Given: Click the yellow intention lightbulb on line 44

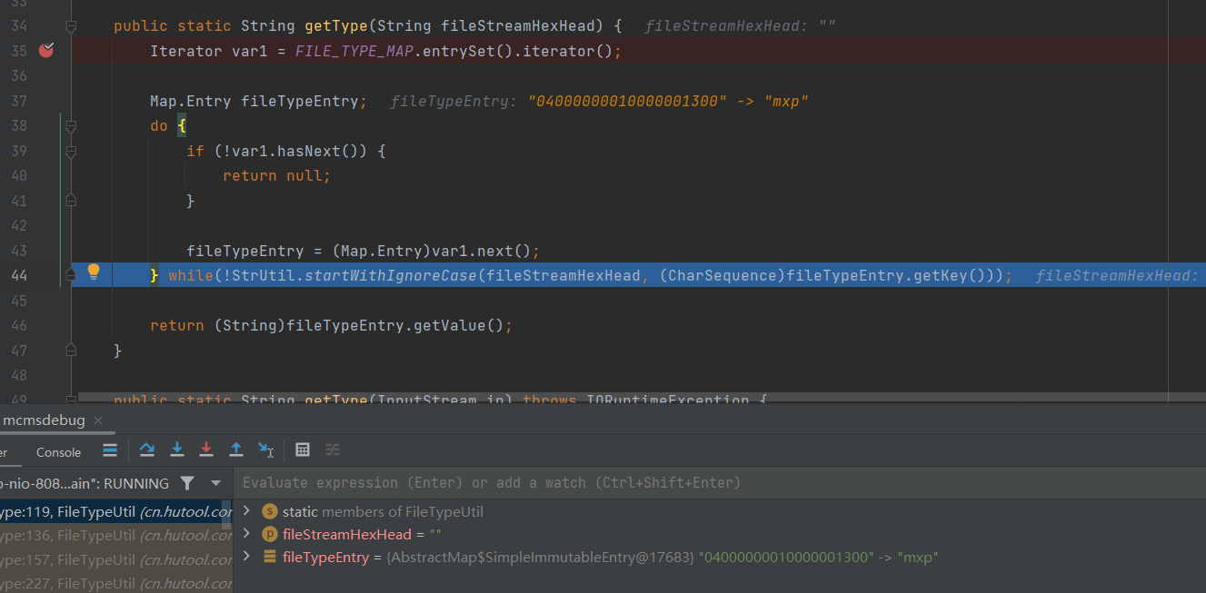Looking at the screenshot, I should pyautogui.click(x=93, y=272).
